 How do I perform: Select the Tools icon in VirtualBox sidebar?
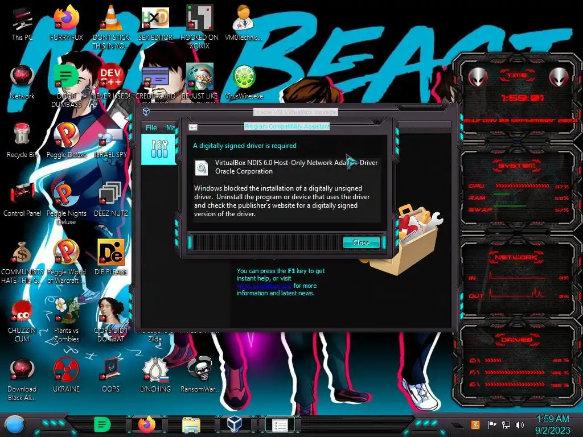pyautogui.click(x=159, y=149)
